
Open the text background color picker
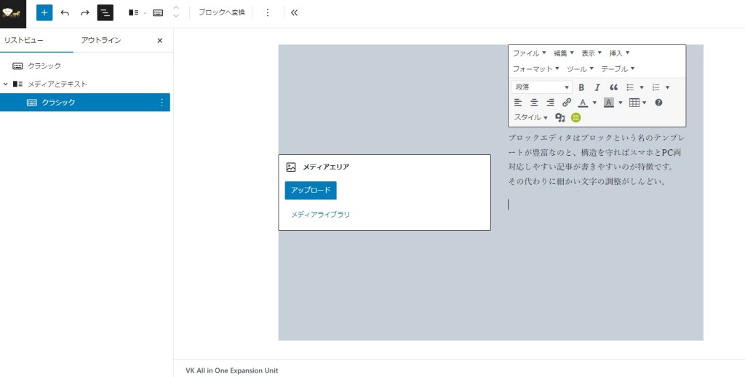621,103
